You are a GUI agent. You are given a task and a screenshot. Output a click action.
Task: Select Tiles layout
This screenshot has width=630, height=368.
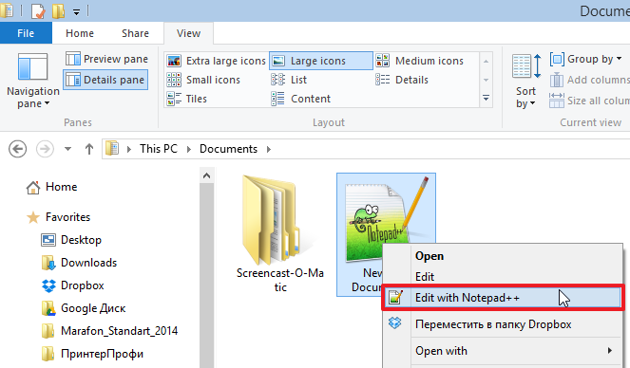click(186, 99)
